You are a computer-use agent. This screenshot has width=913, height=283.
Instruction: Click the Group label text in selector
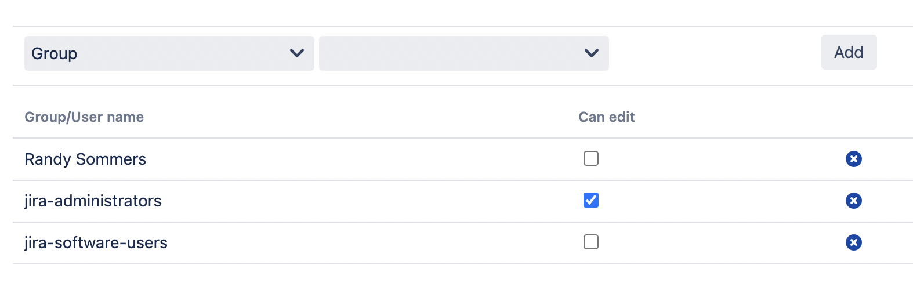[55, 53]
